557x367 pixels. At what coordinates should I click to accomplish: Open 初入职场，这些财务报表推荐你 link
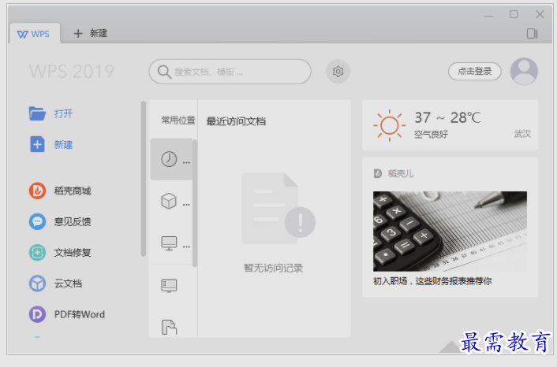432,281
